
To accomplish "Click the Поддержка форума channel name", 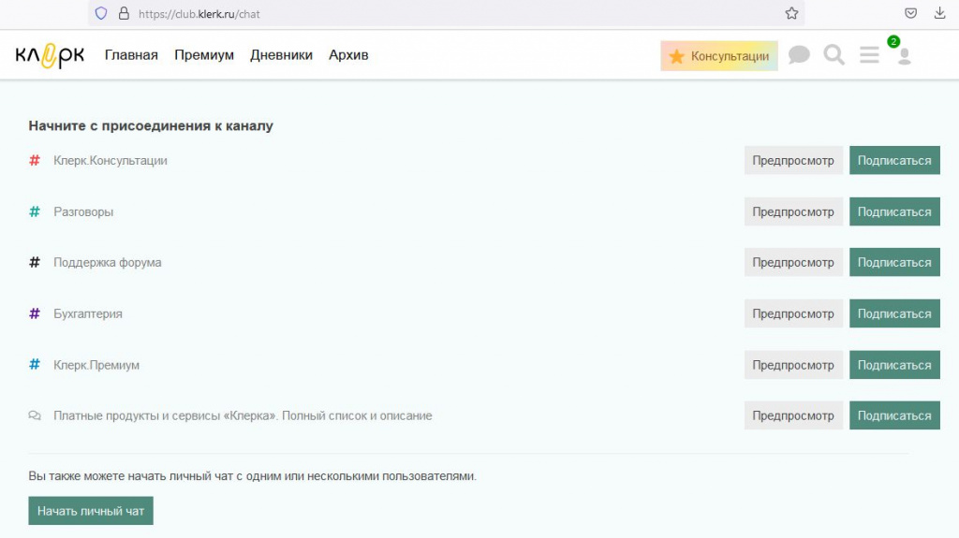I will point(107,262).
